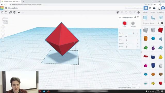165x93 pixels.
Task: Adjust the Радиус slider
Action: tap(134, 33)
